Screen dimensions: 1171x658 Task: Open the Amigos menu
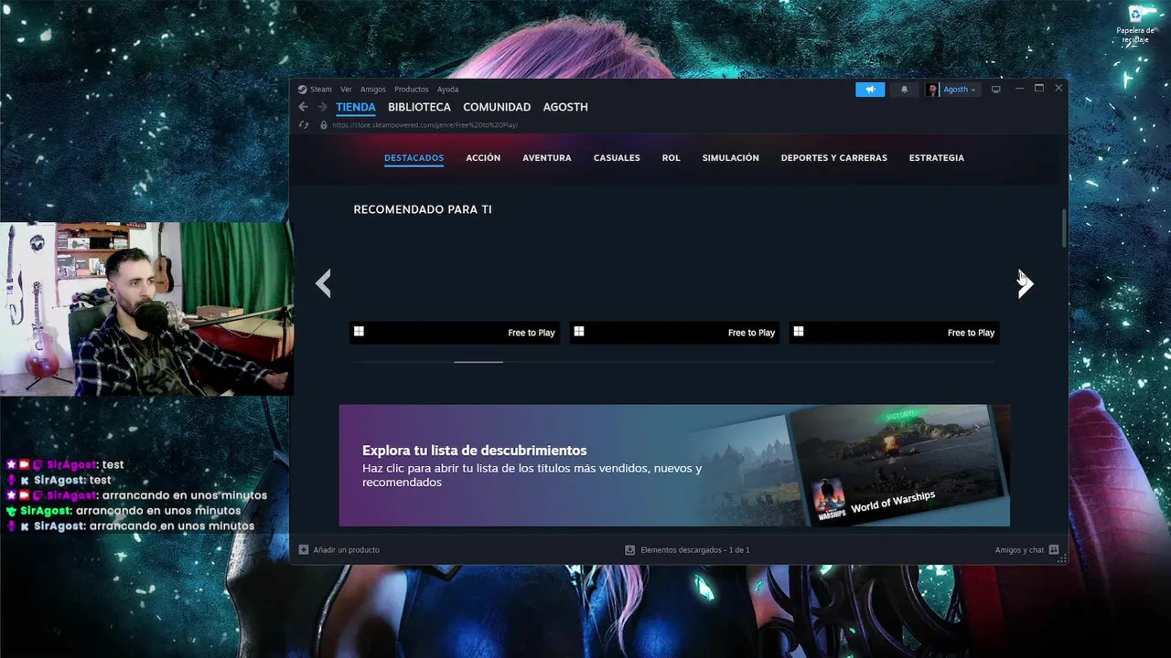click(372, 90)
